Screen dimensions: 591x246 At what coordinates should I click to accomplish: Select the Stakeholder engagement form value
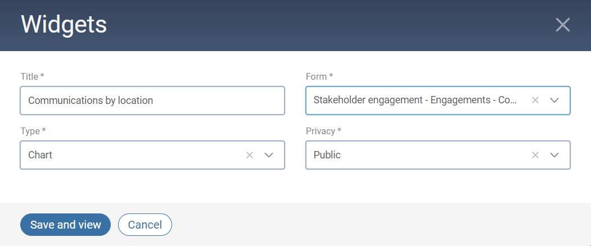point(415,100)
